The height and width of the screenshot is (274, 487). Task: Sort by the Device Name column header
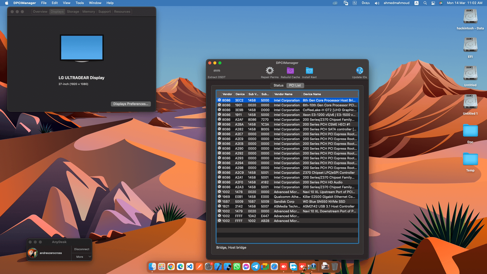pos(330,94)
